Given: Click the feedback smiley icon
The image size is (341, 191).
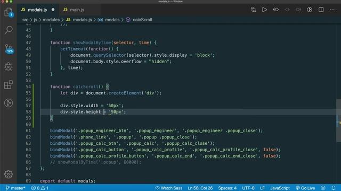Looking at the screenshot, I should click(323, 188).
